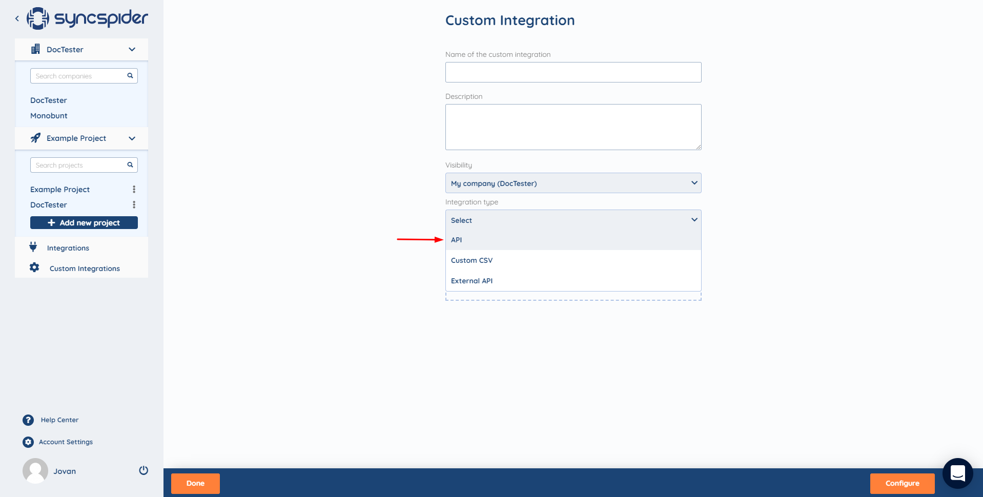Screen dimensions: 983x497
Task: Click the search projects magnifier icon
Action: [130, 165]
